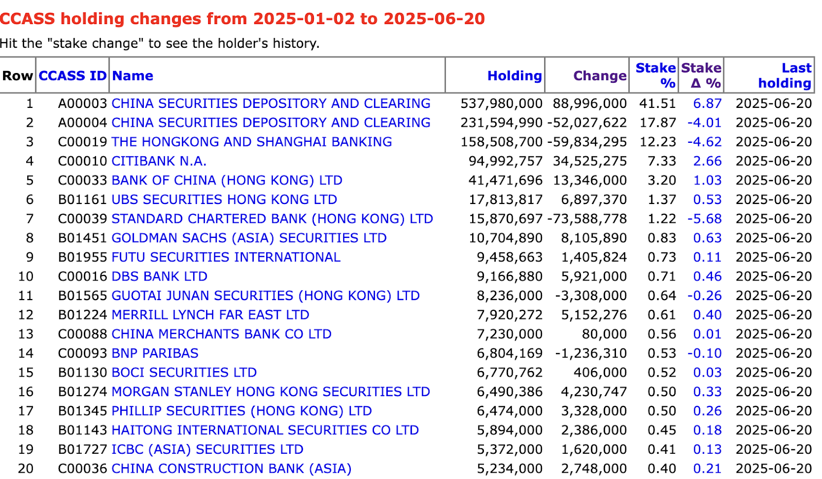Open China Construction Bank (Asia) link
The width and height of the screenshot is (822, 479).
(x=231, y=469)
